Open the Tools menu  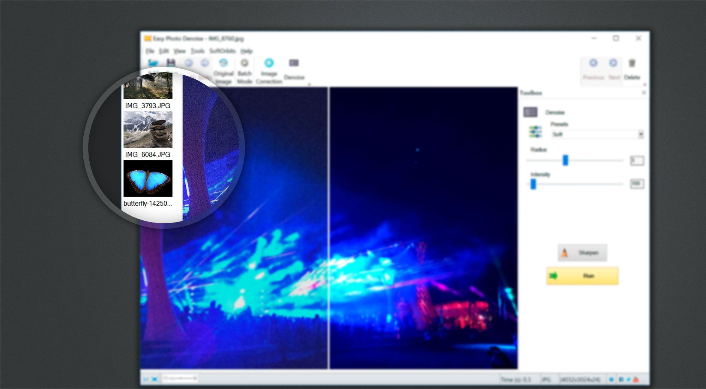coord(198,51)
